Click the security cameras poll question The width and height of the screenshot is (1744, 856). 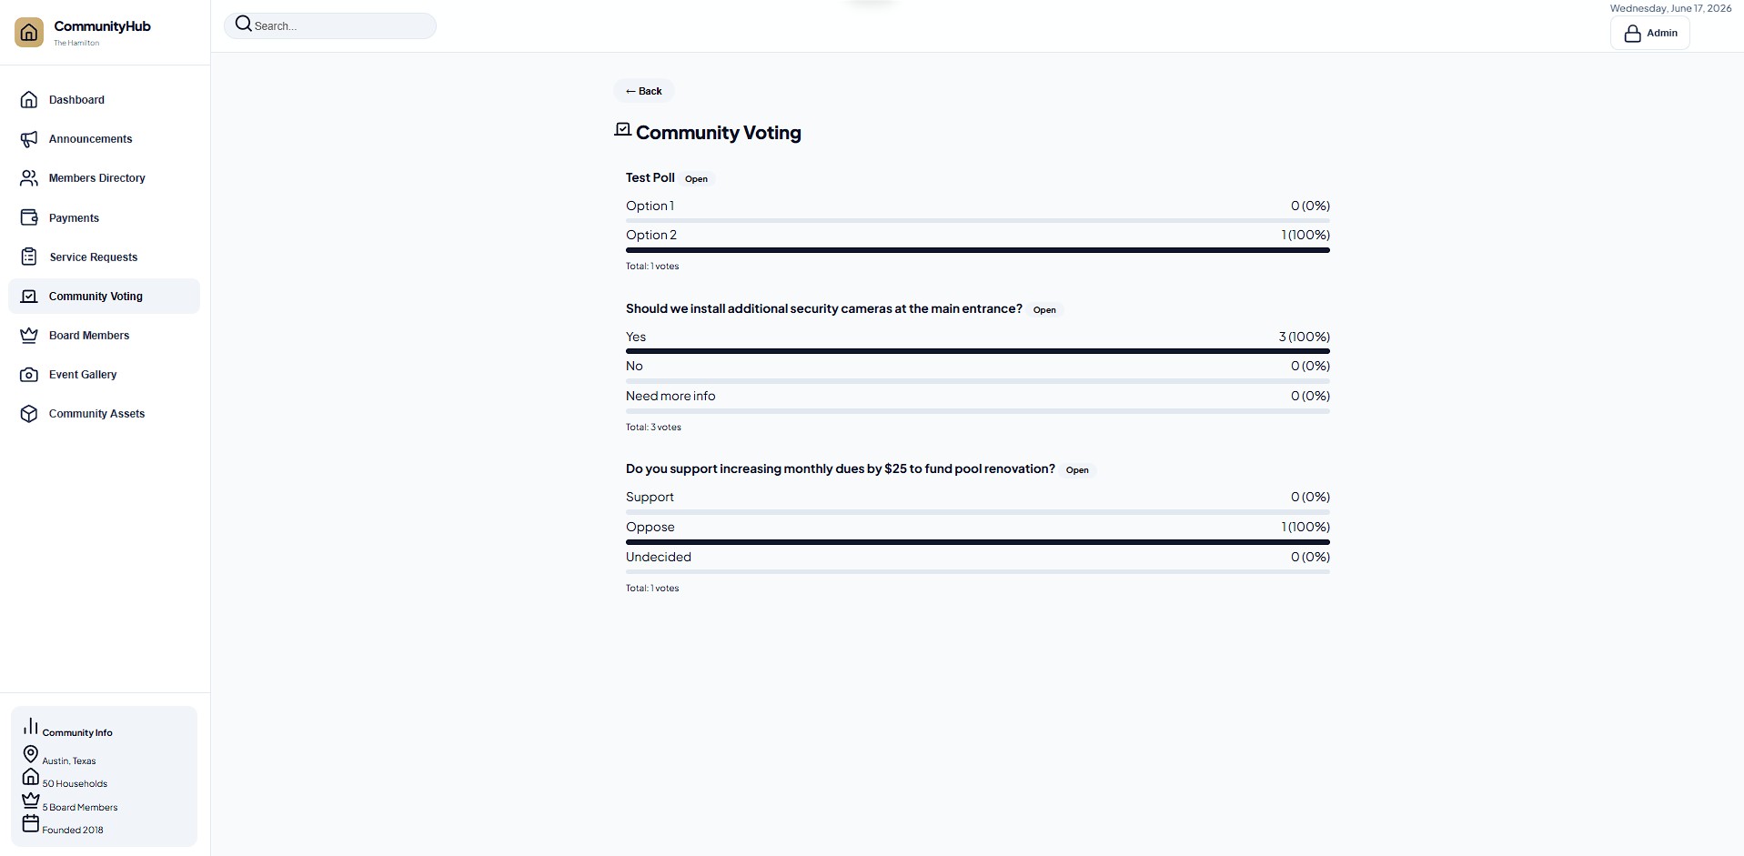tap(824, 309)
